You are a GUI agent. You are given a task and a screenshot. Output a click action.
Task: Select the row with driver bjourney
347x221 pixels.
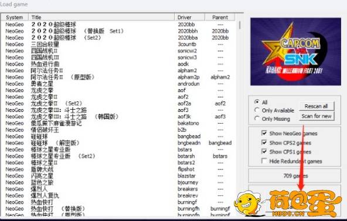coord(118,182)
